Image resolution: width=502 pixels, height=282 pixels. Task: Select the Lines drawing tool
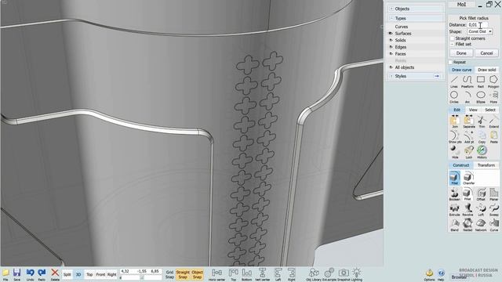[x=454, y=81]
